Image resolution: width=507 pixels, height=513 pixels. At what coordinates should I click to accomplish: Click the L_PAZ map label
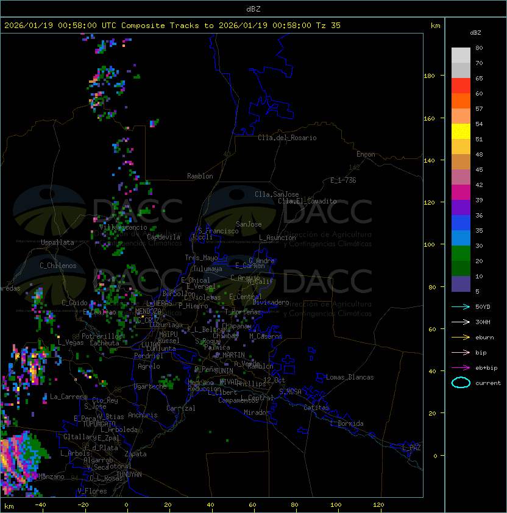pos(411,448)
